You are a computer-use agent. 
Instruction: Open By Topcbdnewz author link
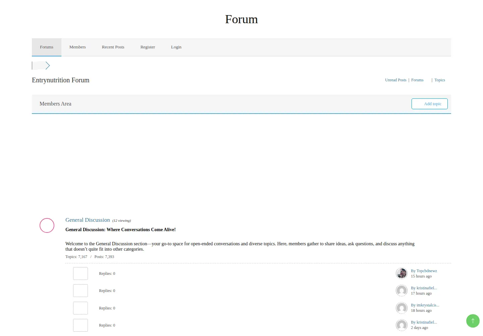click(424, 271)
